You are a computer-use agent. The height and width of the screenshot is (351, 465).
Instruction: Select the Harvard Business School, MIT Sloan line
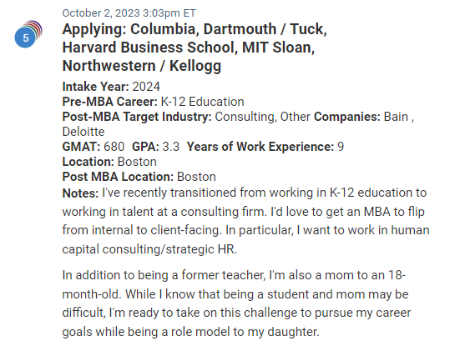point(189,48)
